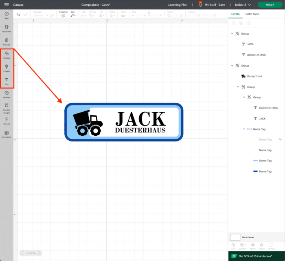Open the Monogram tool
The height and width of the screenshot is (261, 285).
pyautogui.click(x=7, y=134)
